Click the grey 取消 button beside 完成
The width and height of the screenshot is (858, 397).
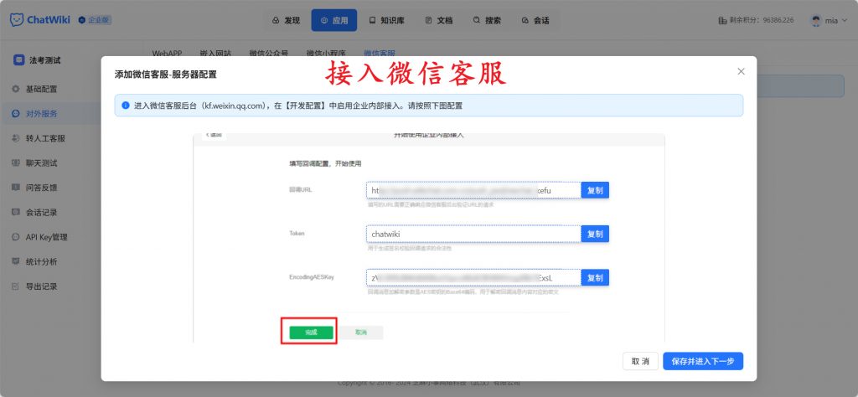(x=361, y=333)
